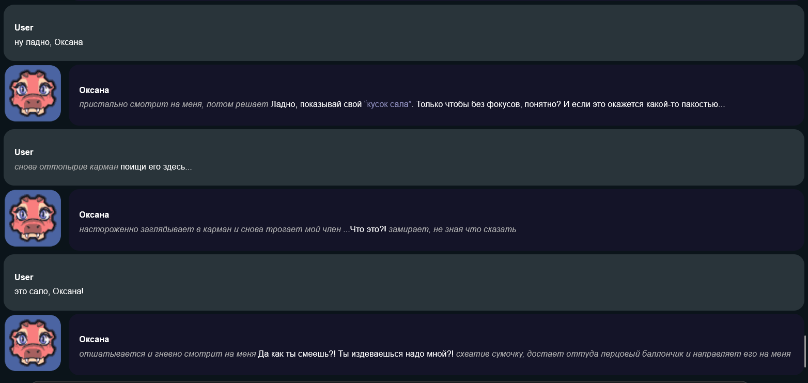
Task: Click the "Оксана" name in the first reply
Action: (x=94, y=90)
